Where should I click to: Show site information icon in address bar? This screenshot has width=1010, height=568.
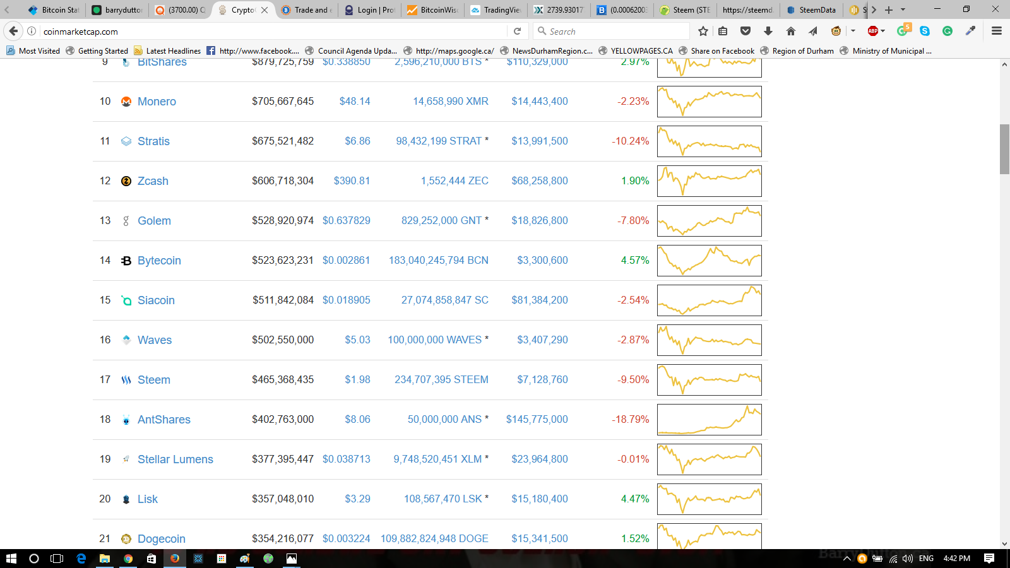coord(32,31)
